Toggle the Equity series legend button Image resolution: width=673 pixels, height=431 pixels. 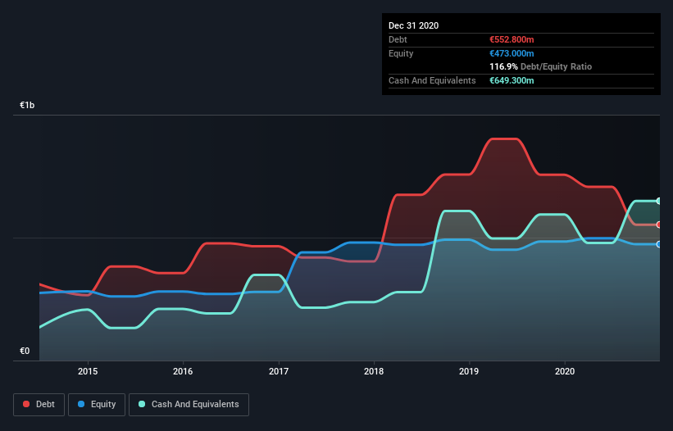point(97,405)
